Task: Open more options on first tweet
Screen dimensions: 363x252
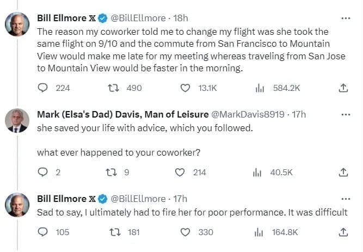Action: point(345,18)
